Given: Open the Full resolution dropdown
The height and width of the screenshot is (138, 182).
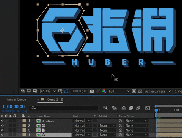Looking at the screenshot, I should 119,91.
